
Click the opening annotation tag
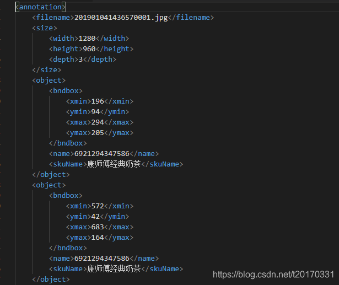click(x=40, y=7)
